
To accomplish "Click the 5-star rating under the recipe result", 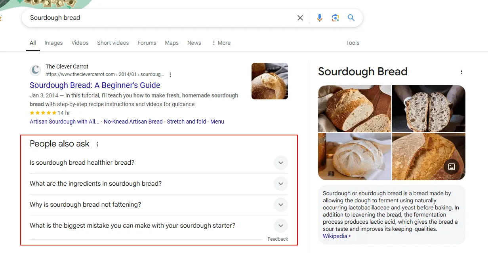I will click(44, 113).
